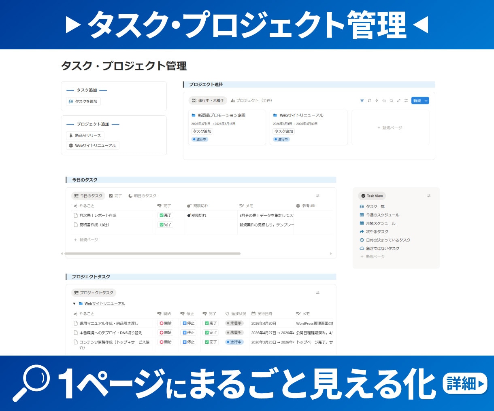This screenshot has height=411, width=494.
Task: Open 進行中 status on 新商品プロモーション企画 card
Action: coord(200,139)
